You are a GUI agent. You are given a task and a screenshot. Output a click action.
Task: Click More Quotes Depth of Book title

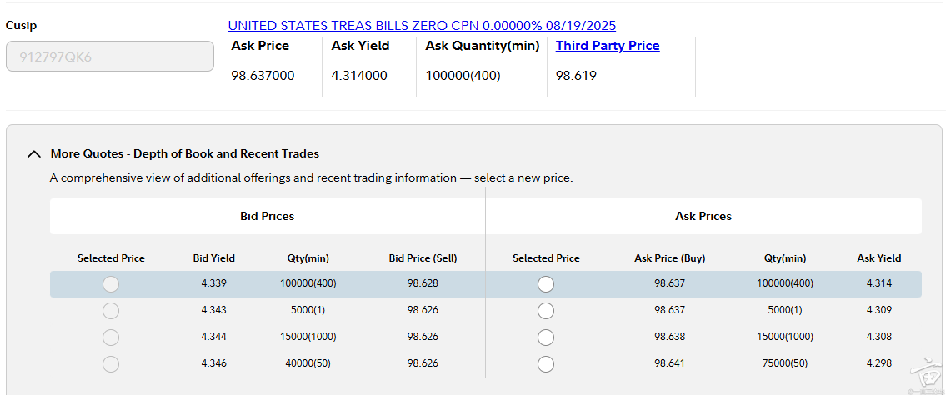184,153
